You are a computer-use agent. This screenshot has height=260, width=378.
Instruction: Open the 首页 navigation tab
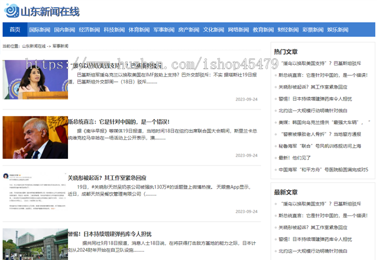(15, 30)
